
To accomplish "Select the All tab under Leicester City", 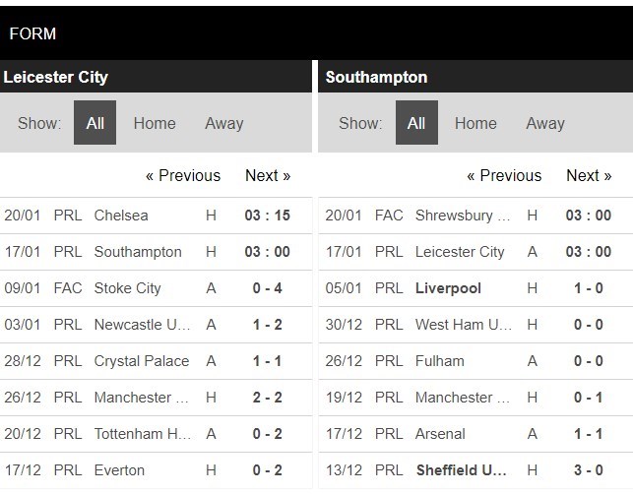I will [95, 123].
